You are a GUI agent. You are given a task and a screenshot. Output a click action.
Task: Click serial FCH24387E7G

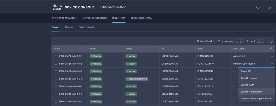(x=205, y=79)
